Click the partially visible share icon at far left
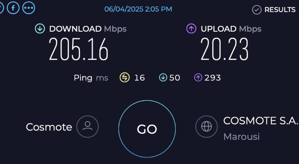The image size is (299, 164). click(1, 8)
